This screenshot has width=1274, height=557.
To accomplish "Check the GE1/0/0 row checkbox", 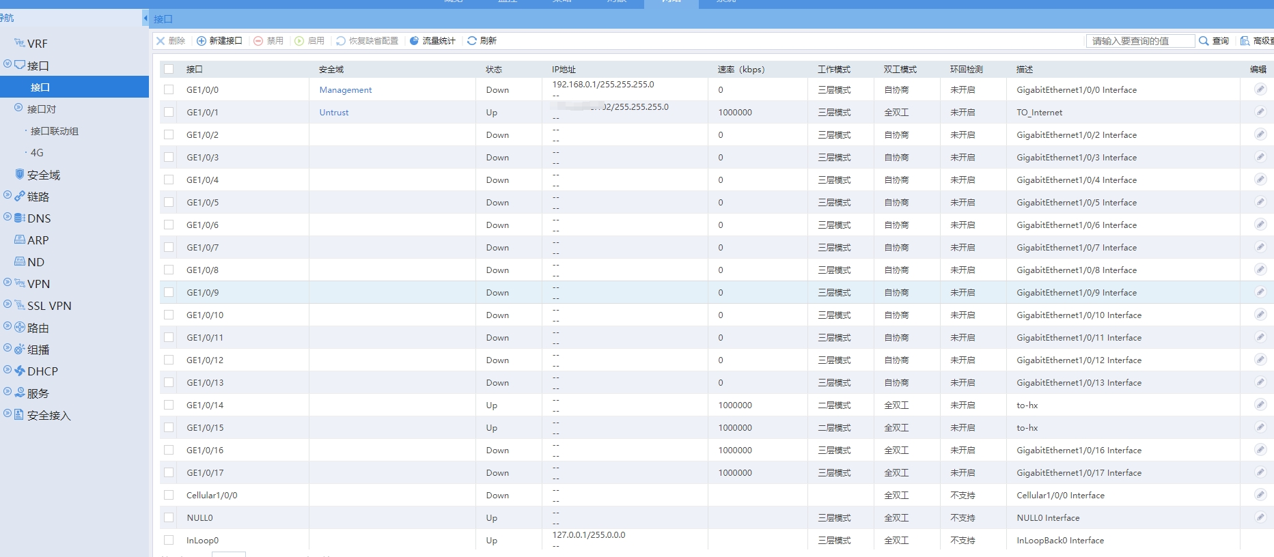I will click(x=169, y=89).
